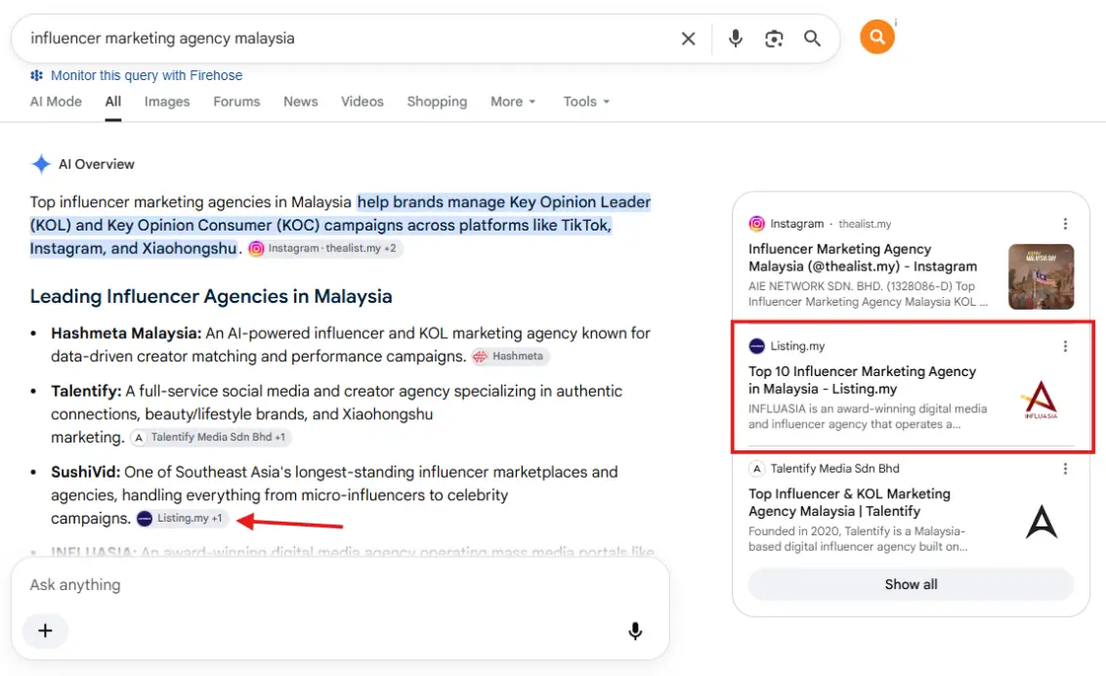Start voice search with the microphone icon in search bar
Screen dimensions: 1106x676
click(x=735, y=38)
